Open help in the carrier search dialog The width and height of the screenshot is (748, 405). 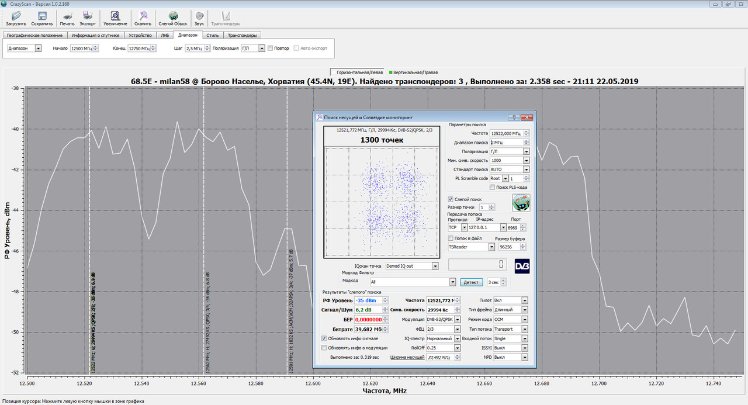tap(512, 117)
